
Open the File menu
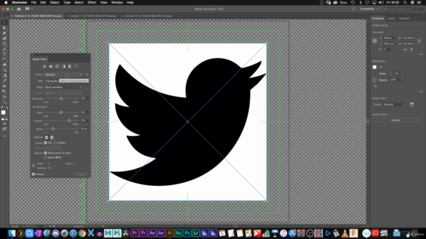pos(34,3)
